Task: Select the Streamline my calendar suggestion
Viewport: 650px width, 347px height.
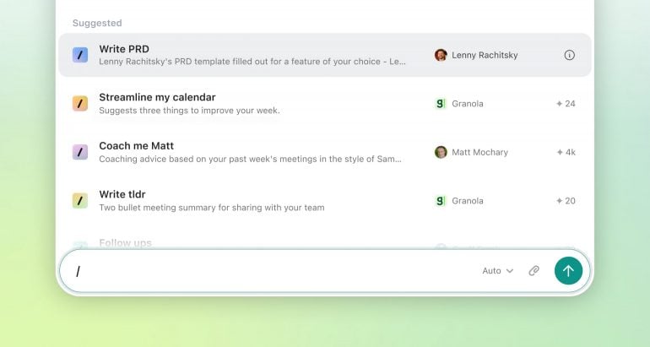Action: tap(252, 104)
